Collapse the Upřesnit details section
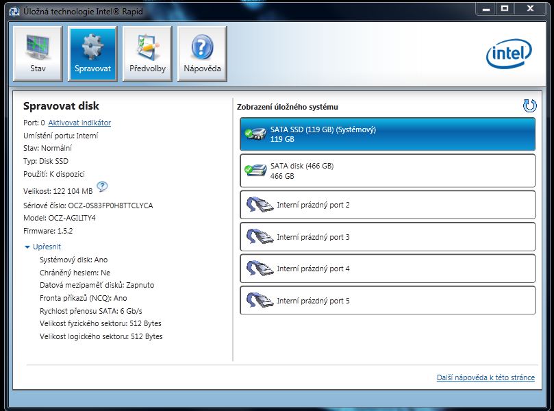Viewport: 554px width, 411px height. 42,247
